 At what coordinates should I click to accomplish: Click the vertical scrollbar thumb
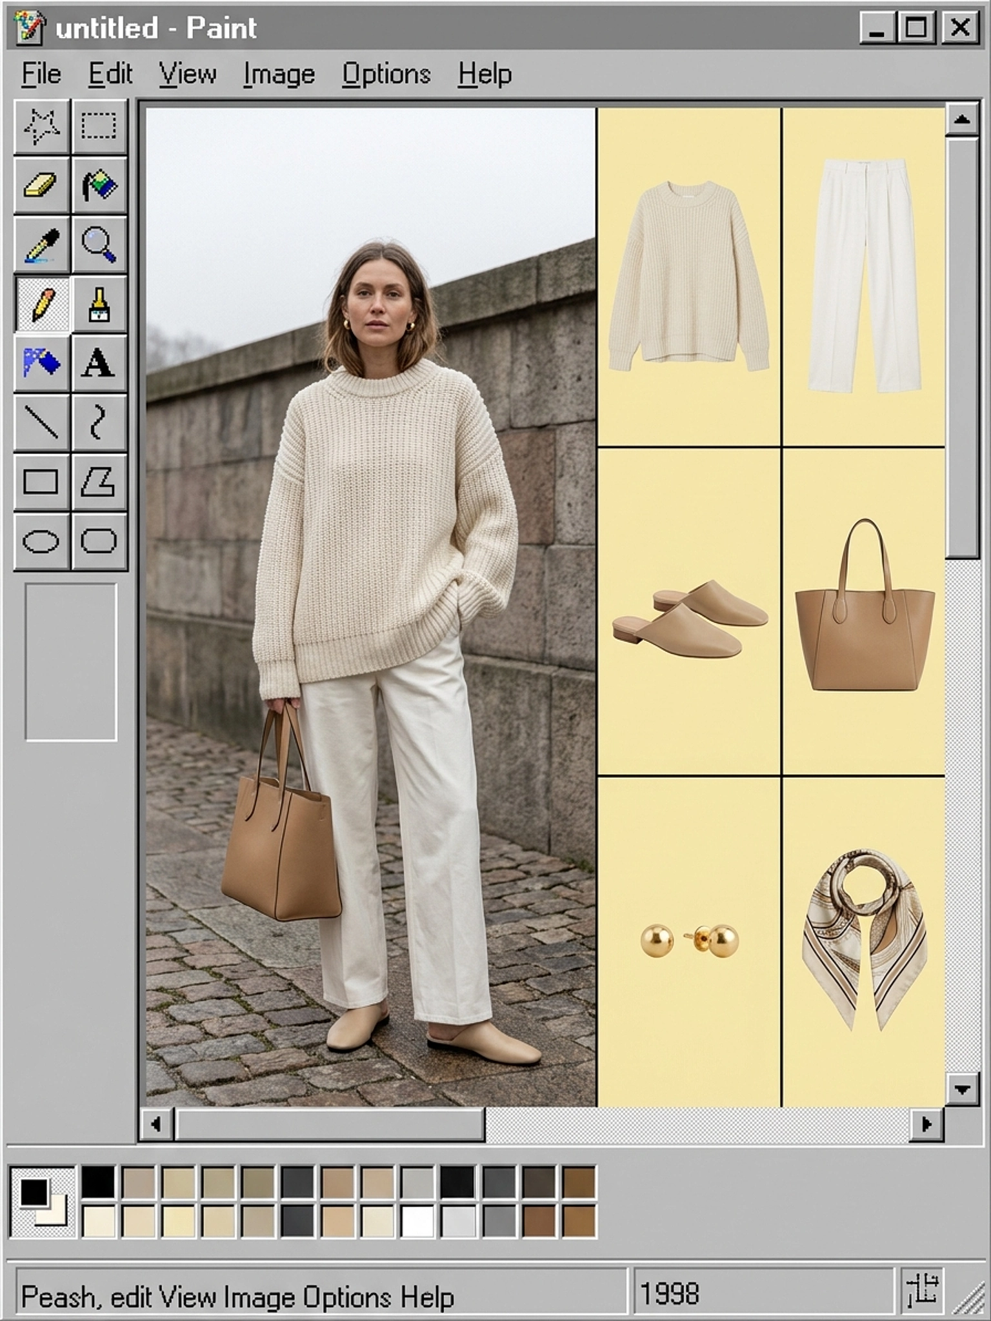click(x=962, y=347)
